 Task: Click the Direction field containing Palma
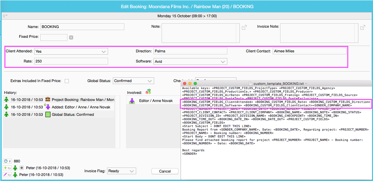[x=190, y=51]
